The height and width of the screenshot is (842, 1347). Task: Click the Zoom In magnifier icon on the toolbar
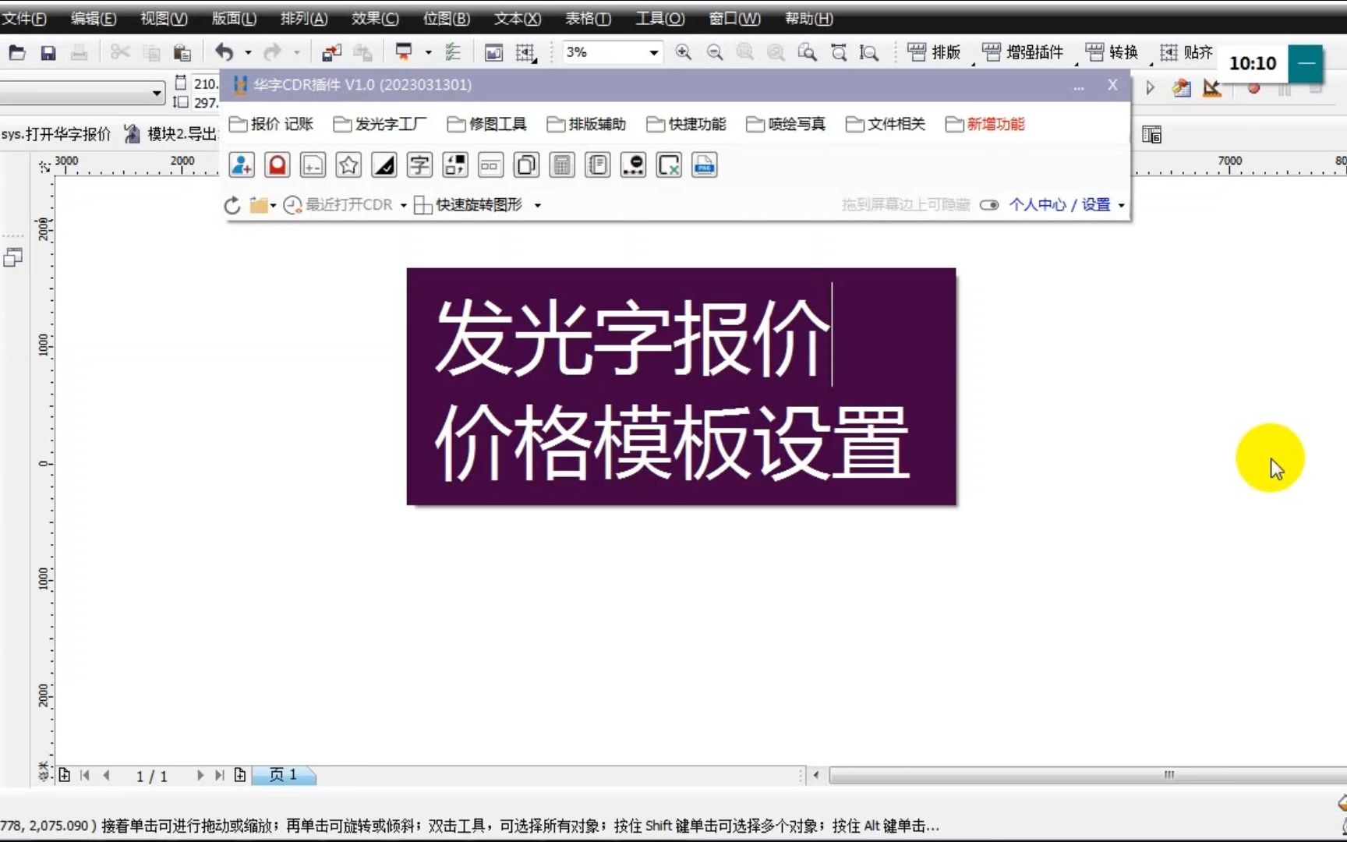pyautogui.click(x=684, y=52)
